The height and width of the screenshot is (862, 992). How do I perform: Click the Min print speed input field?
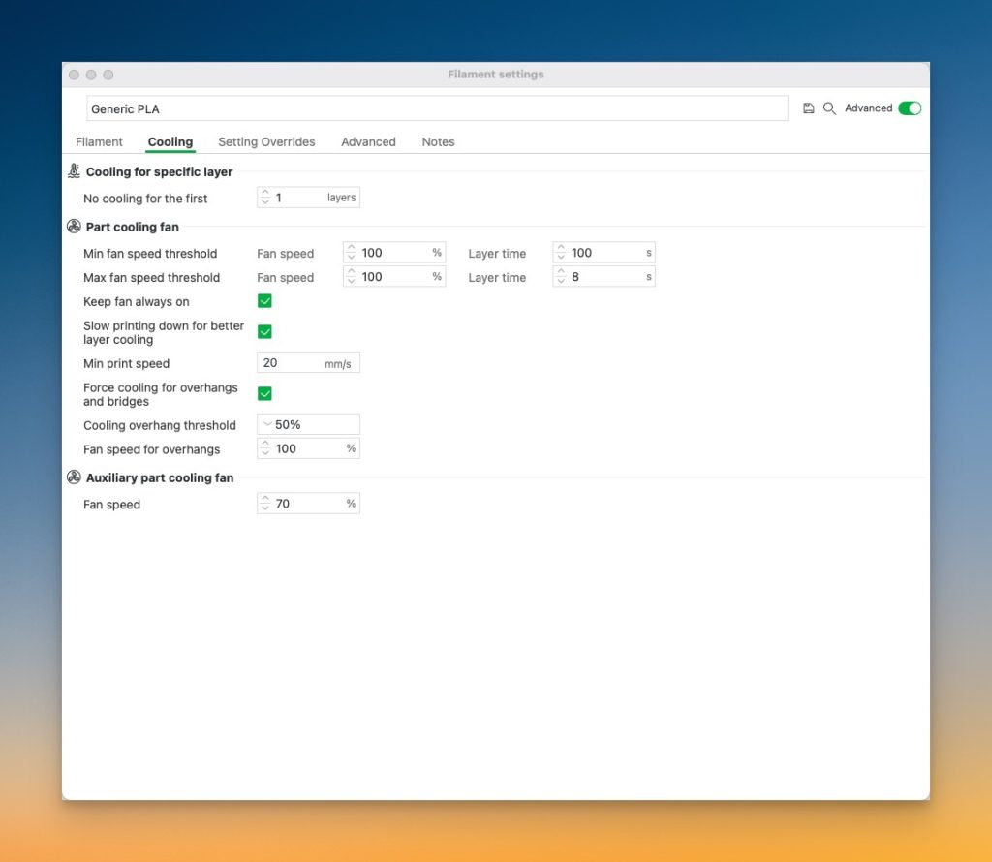(293, 363)
